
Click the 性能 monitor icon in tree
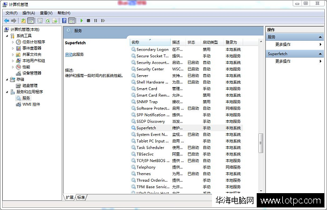coord(19,67)
